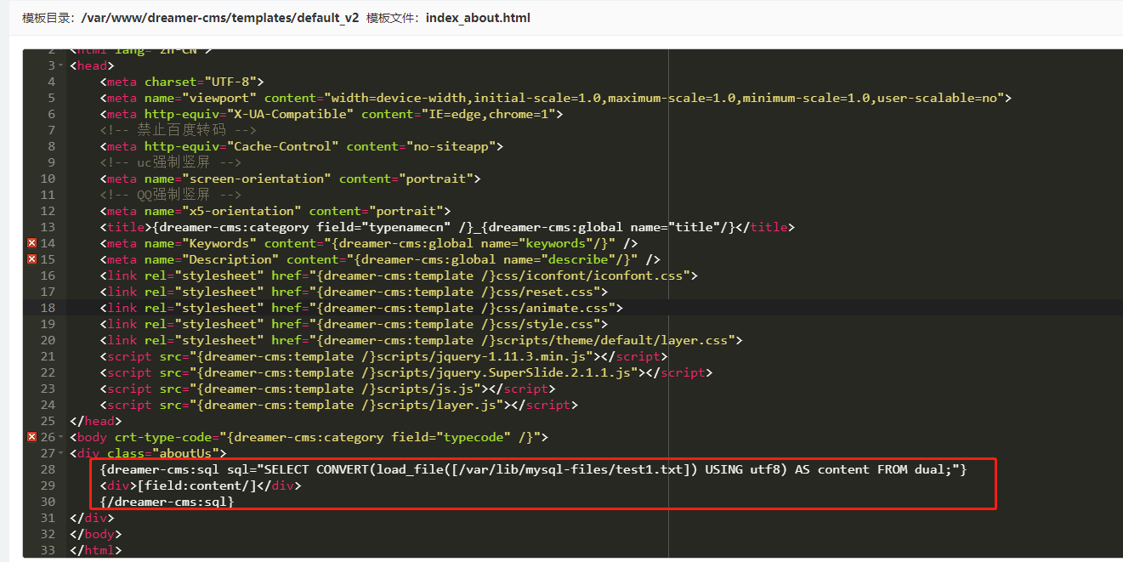Click line number 33 in the gutter
Image resolution: width=1123 pixels, height=562 pixels.
pos(48,550)
